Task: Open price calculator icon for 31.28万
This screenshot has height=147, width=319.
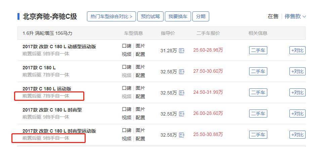Action: tap(182, 51)
